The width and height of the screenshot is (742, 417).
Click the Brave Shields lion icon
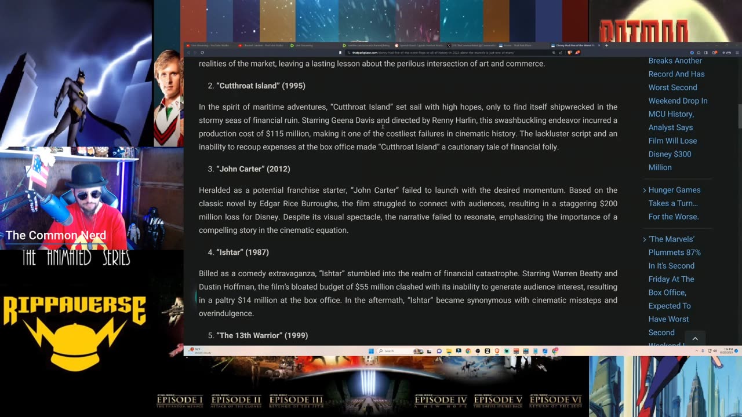pyautogui.click(x=570, y=53)
